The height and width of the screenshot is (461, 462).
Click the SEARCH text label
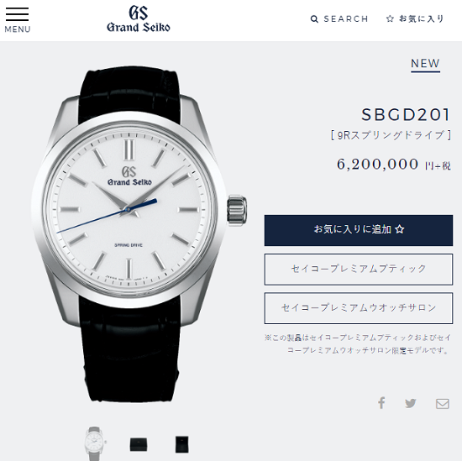point(346,19)
